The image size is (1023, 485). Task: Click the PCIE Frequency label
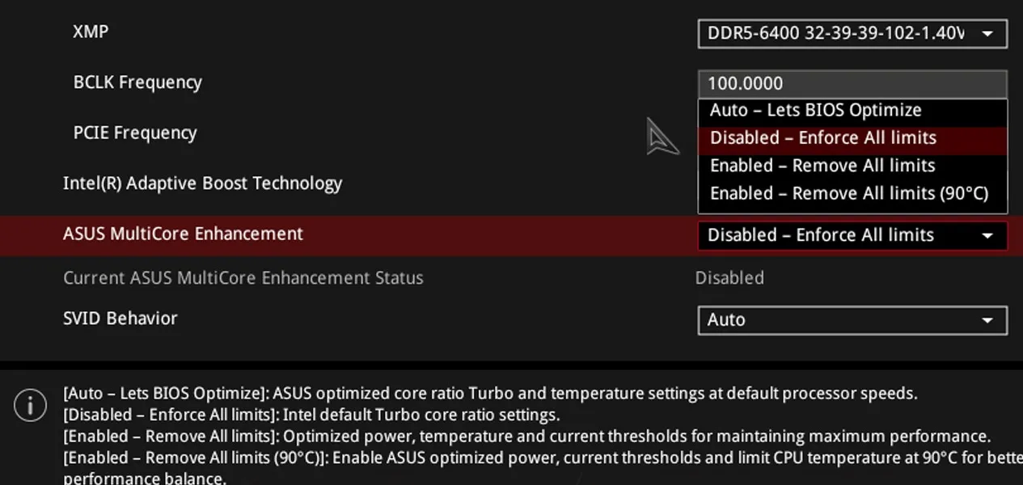pyautogui.click(x=135, y=133)
